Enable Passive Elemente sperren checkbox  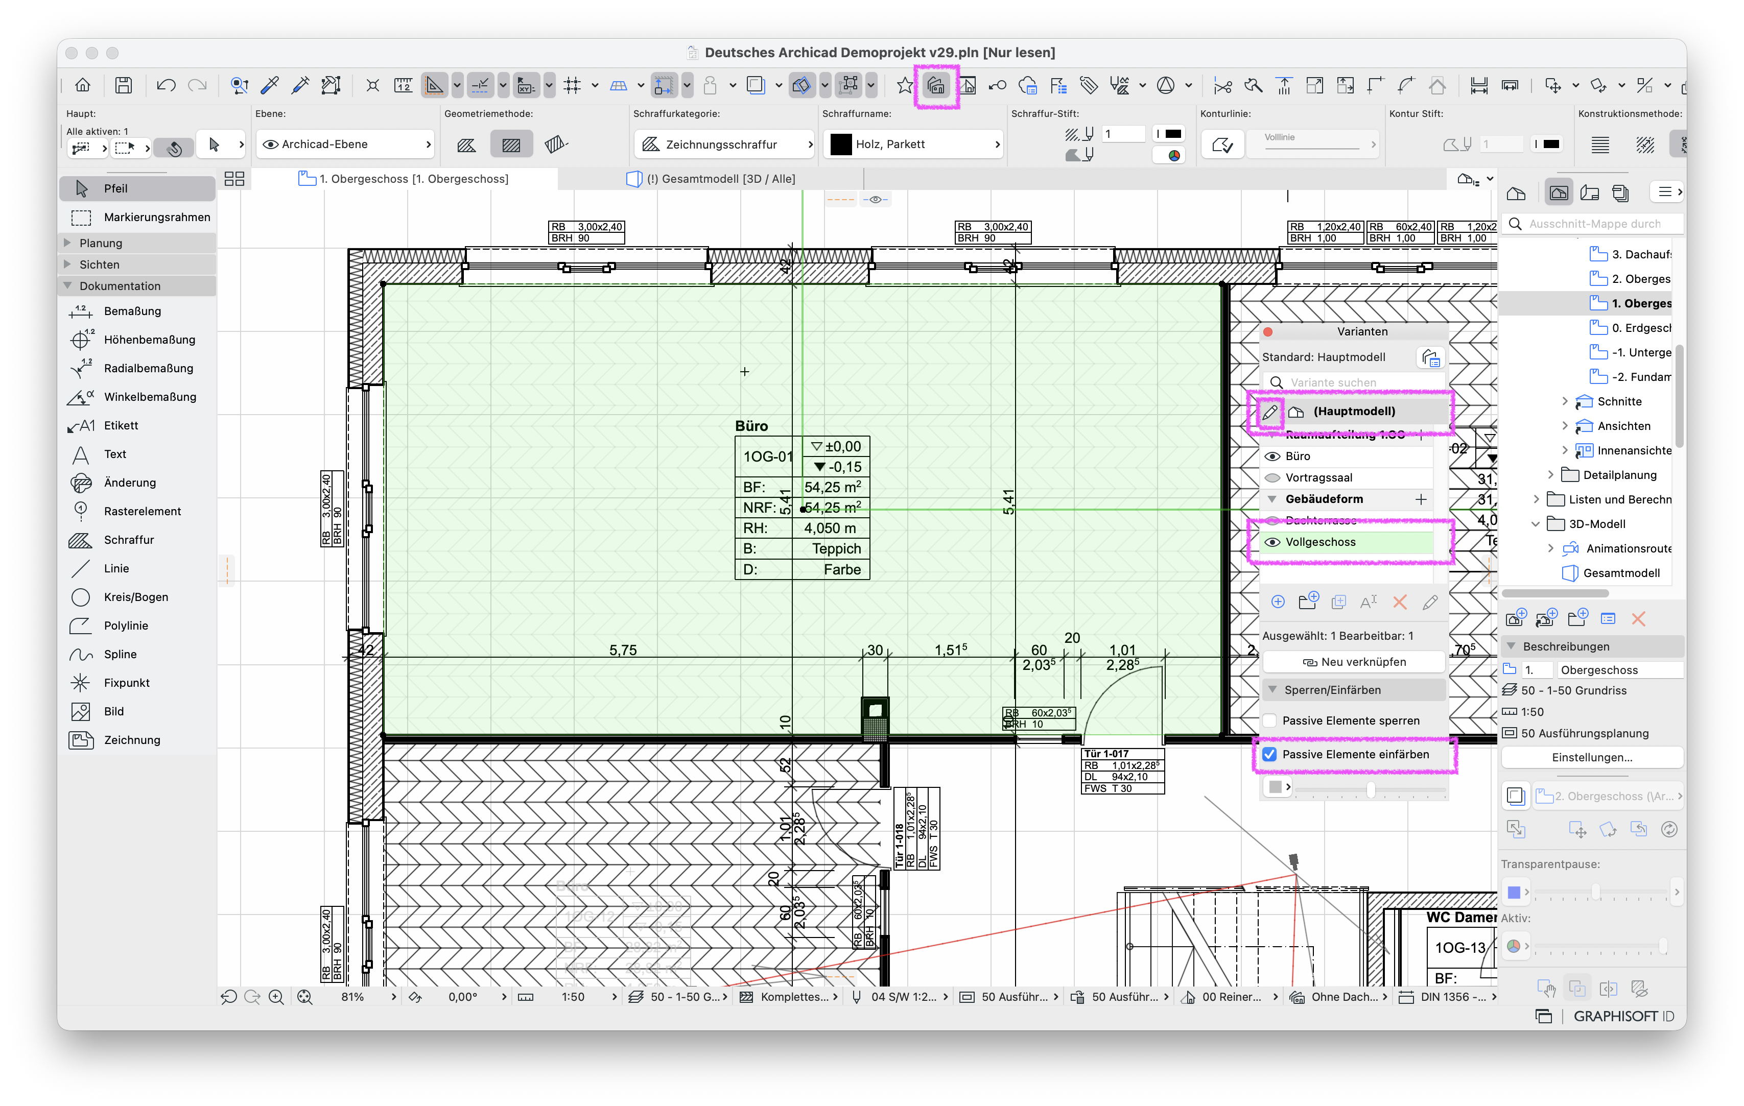click(x=1269, y=721)
